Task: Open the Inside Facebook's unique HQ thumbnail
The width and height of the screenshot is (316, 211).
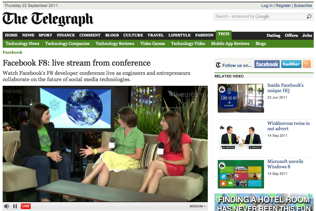Action: 241,98
